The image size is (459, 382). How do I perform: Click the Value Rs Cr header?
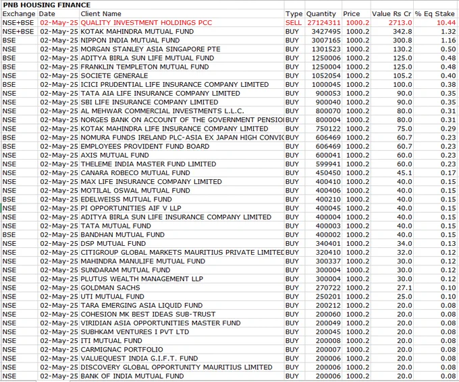coord(391,13)
